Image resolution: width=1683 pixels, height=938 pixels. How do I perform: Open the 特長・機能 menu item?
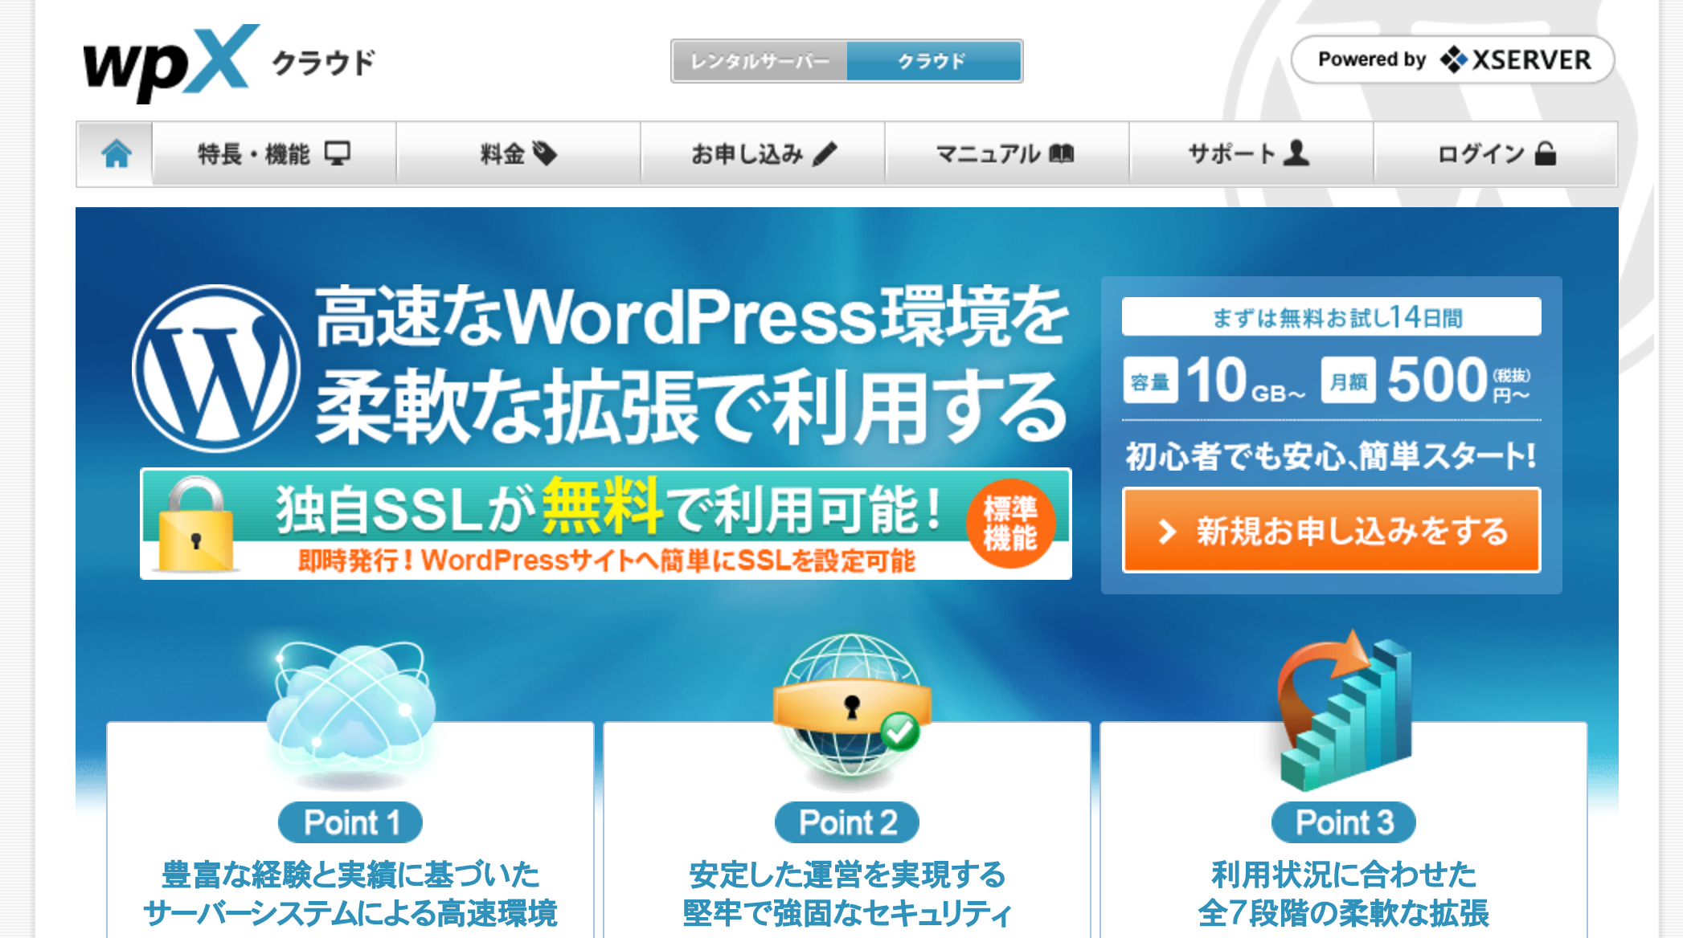274,153
